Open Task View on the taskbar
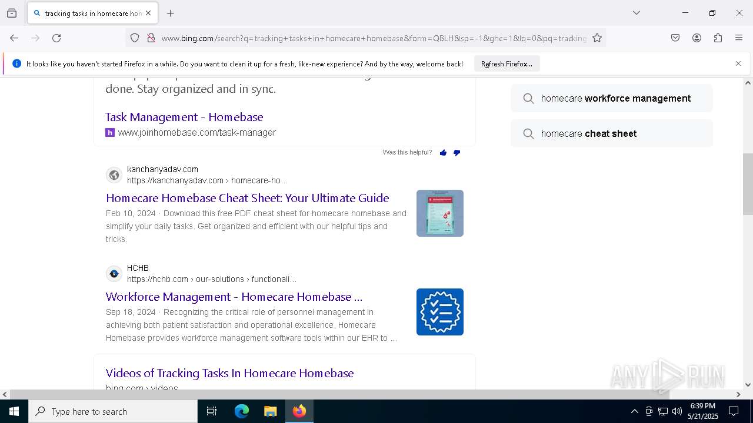 pyautogui.click(x=212, y=411)
